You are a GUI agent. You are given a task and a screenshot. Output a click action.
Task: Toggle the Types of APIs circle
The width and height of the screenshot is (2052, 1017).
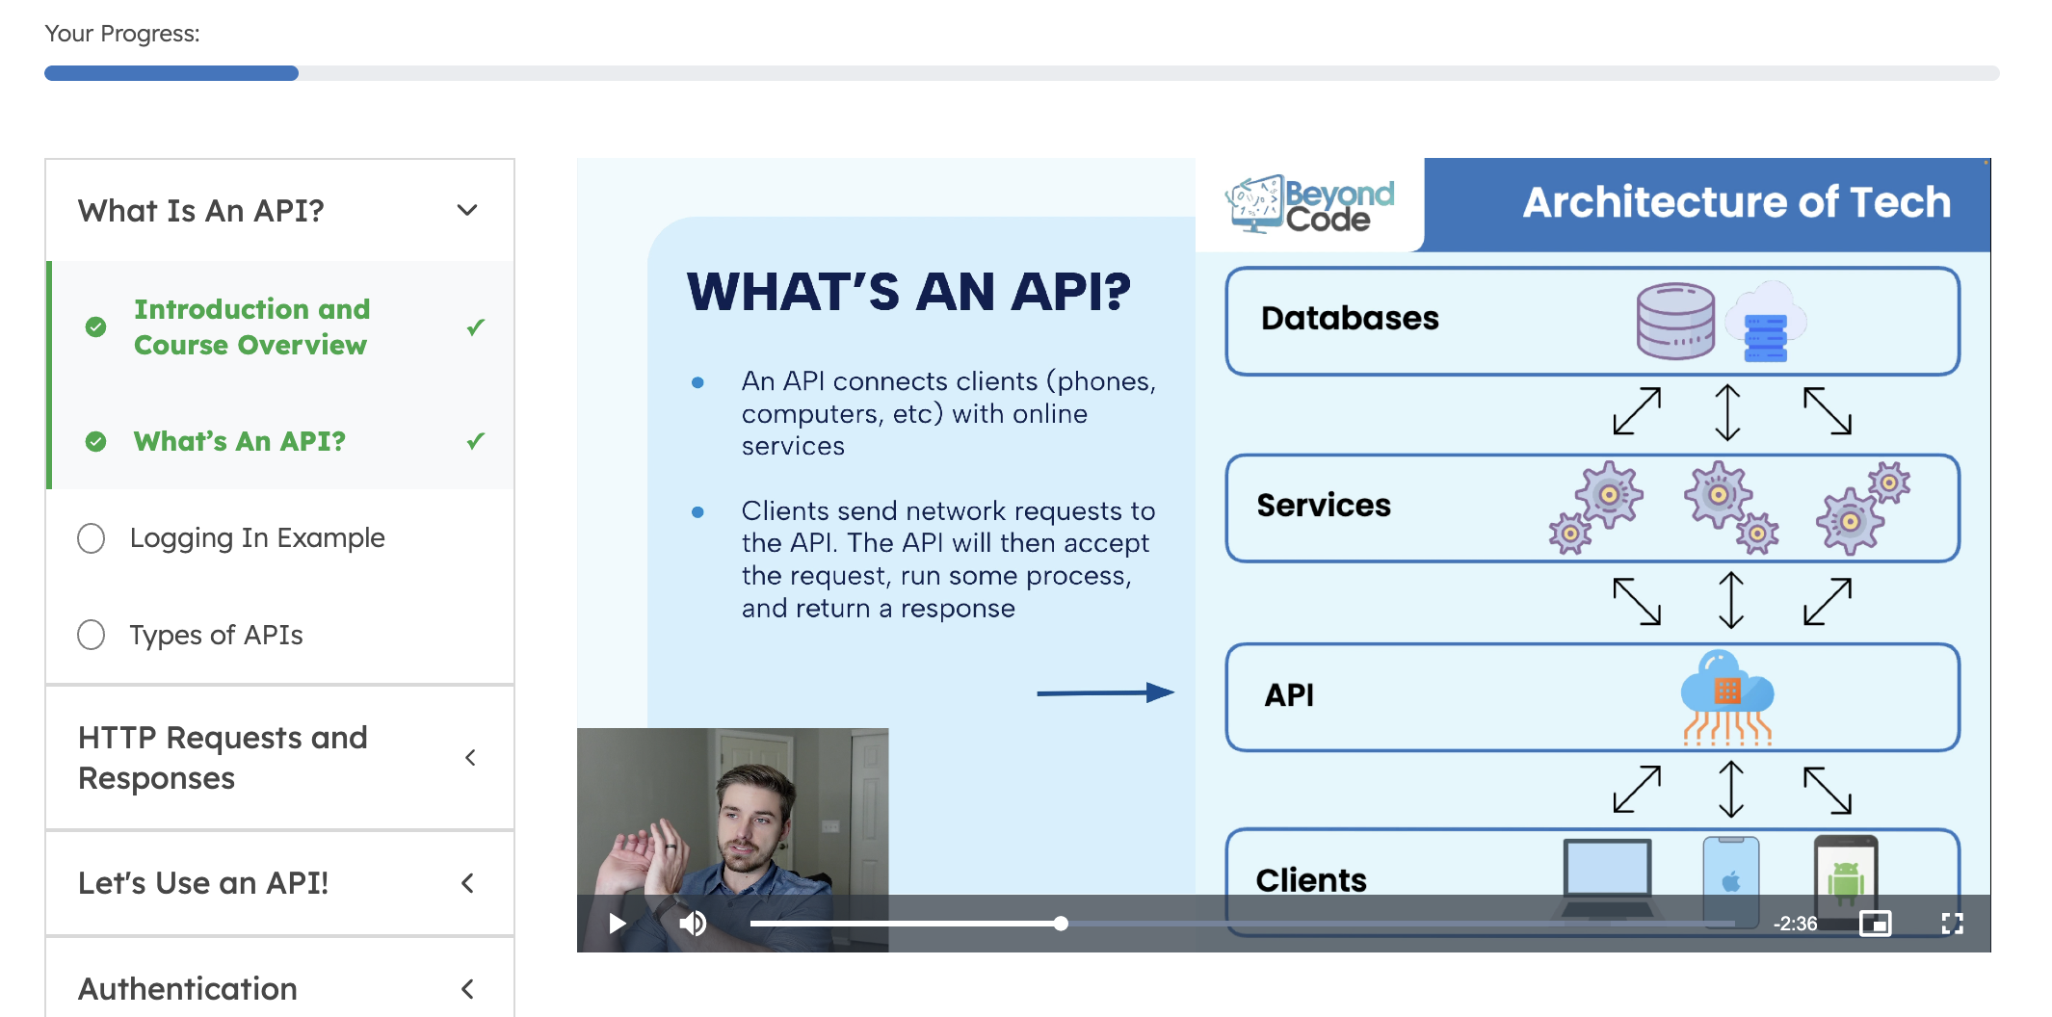coord(92,635)
